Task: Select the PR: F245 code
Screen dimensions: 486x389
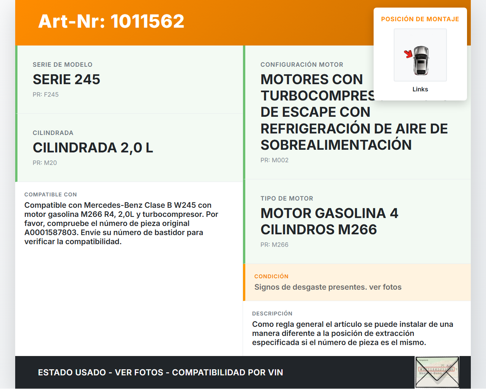Action: pyautogui.click(x=46, y=94)
